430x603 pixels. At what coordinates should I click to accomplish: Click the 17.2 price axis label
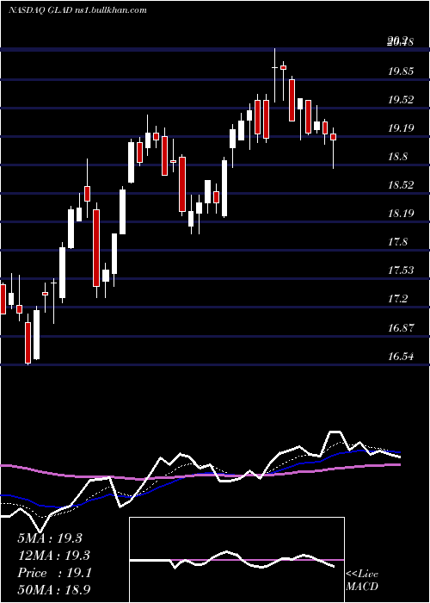click(x=398, y=299)
